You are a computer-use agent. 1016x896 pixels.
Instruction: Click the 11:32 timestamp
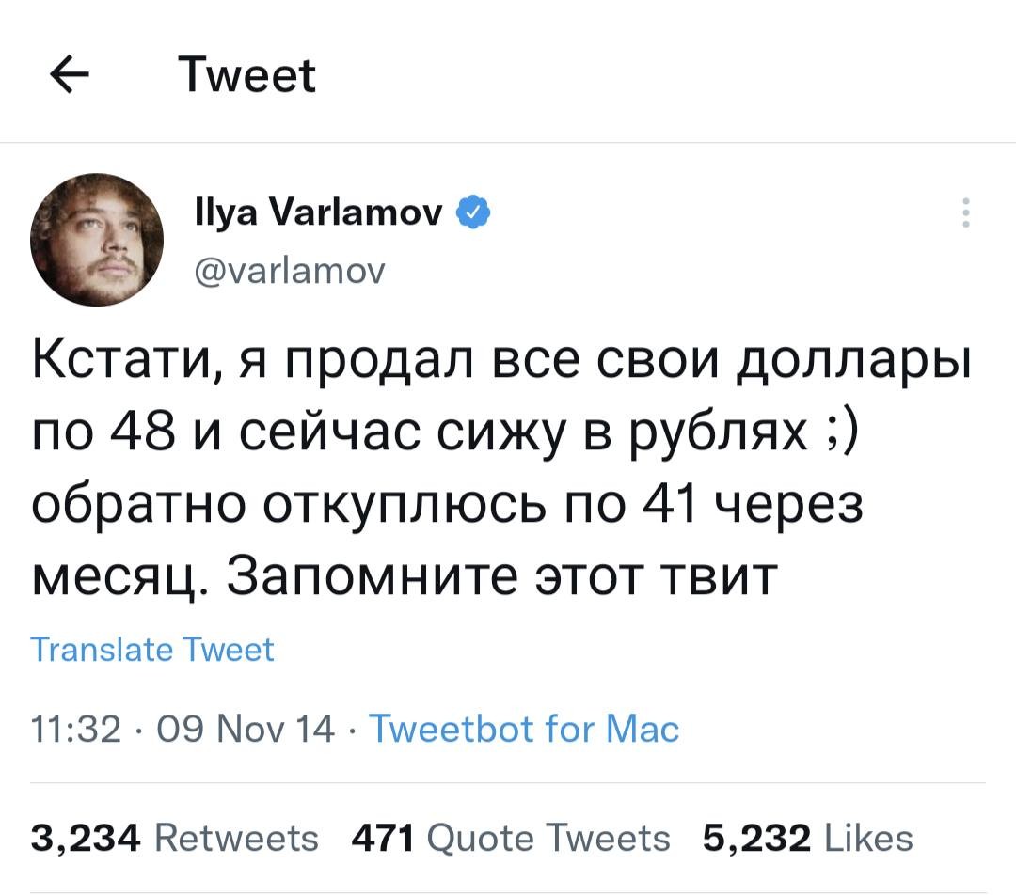click(x=76, y=728)
